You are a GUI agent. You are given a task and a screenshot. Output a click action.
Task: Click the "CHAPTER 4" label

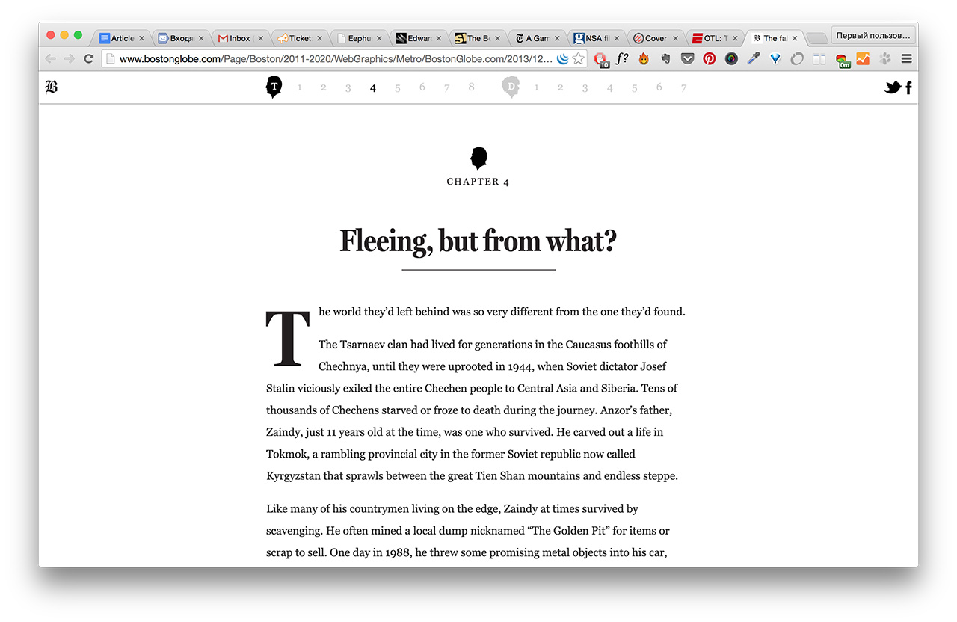[x=478, y=182]
